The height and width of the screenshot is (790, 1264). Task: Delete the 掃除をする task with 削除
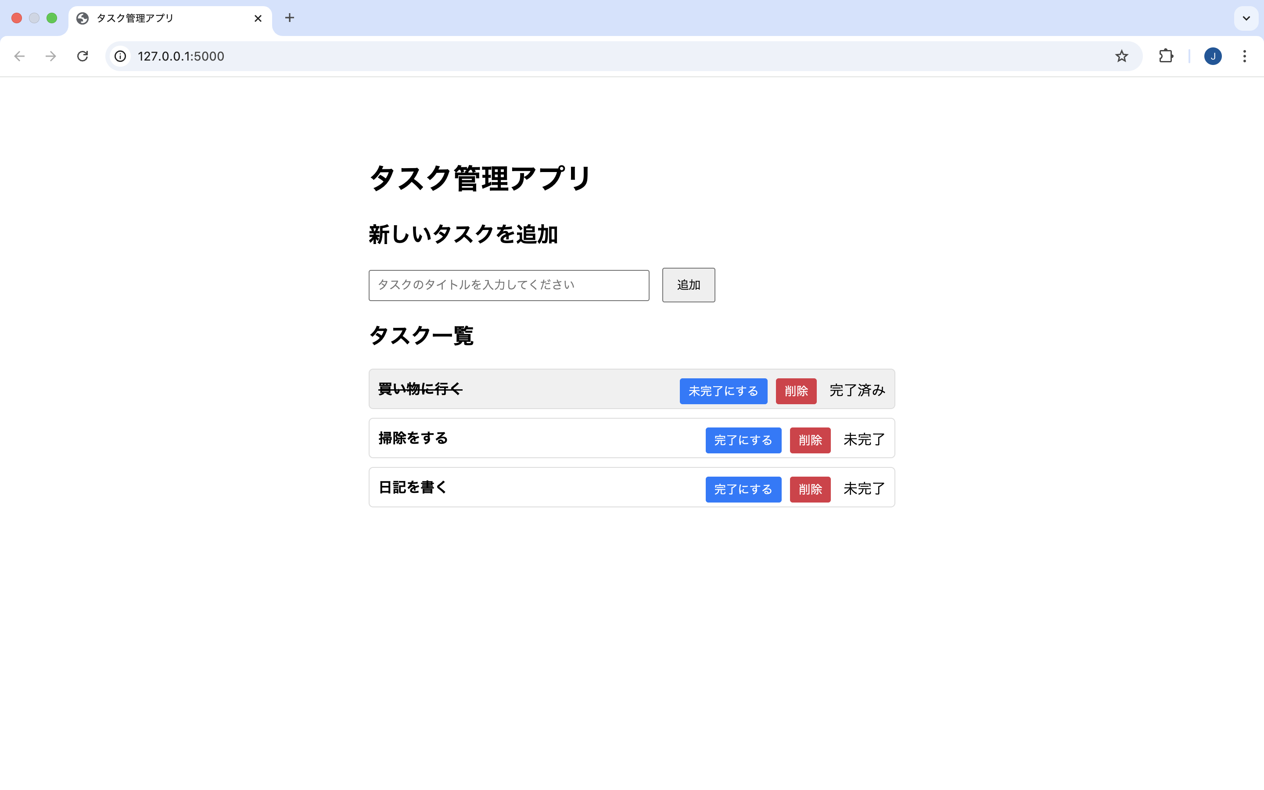(x=810, y=440)
